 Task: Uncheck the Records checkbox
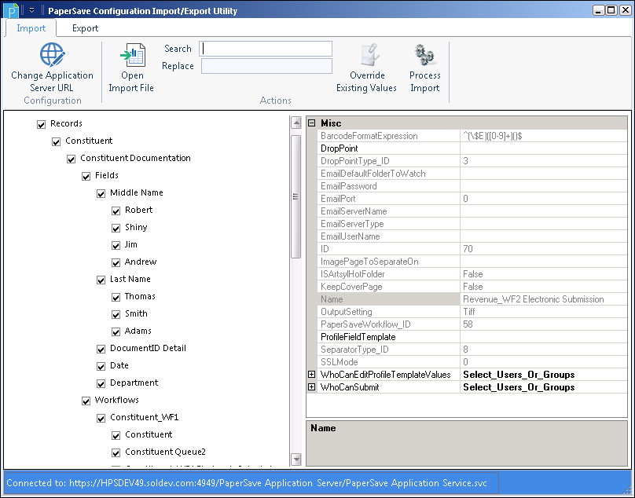(x=41, y=124)
